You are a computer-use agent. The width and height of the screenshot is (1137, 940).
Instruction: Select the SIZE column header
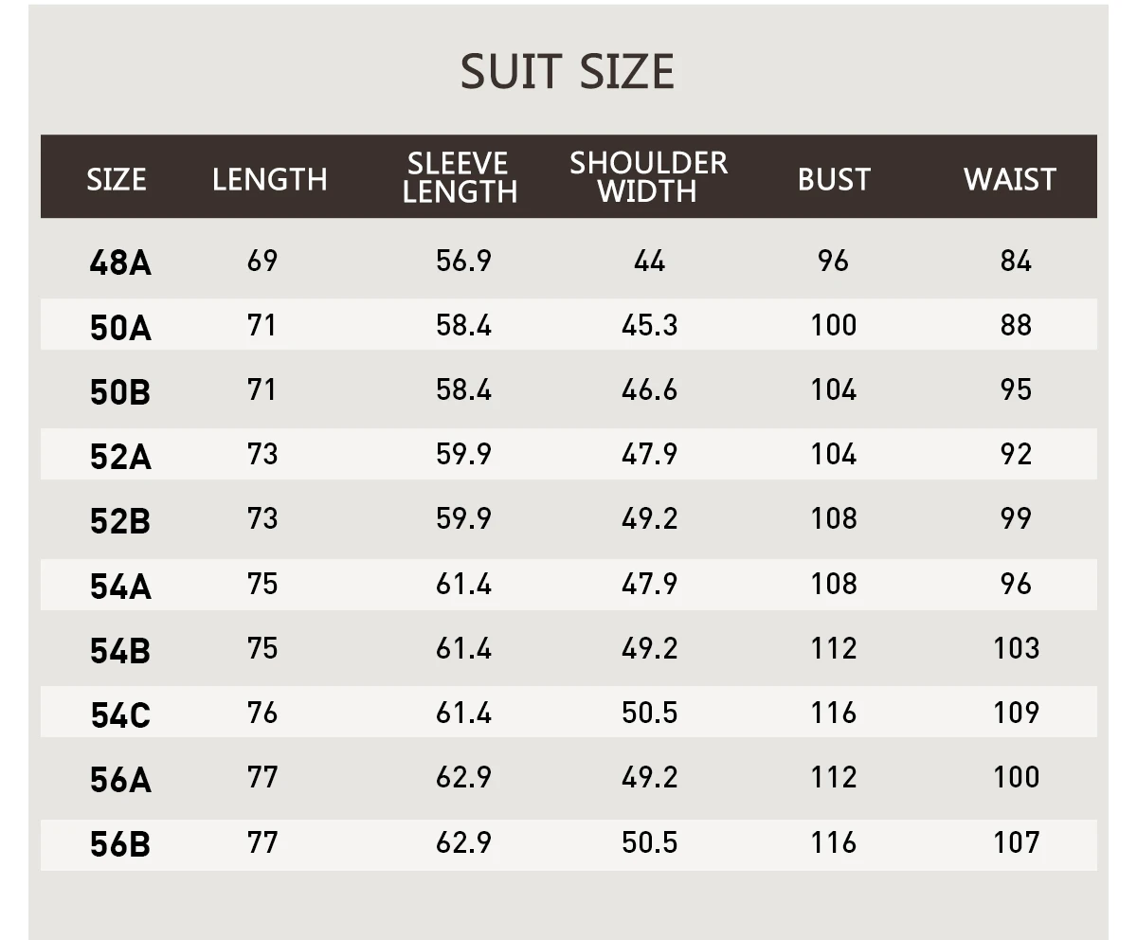tap(117, 179)
